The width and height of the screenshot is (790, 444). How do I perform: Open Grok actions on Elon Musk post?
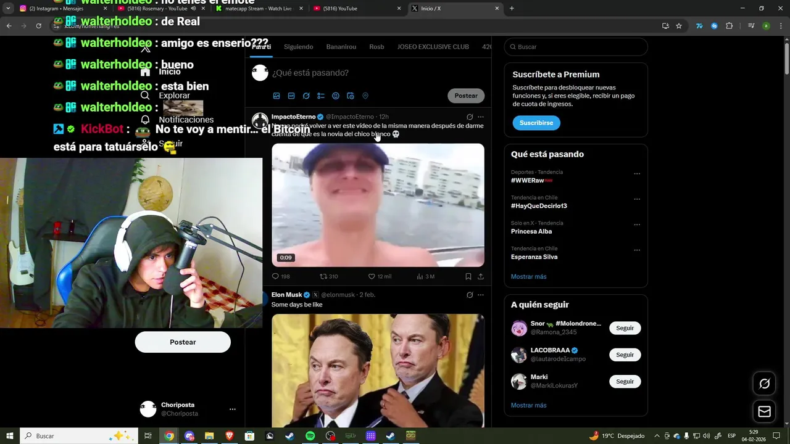[x=470, y=295]
